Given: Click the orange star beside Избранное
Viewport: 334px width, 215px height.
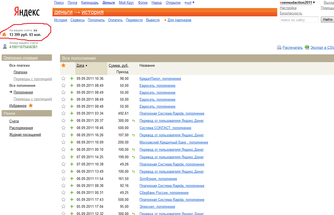Looking at the screenshot, I should click(x=31, y=105).
